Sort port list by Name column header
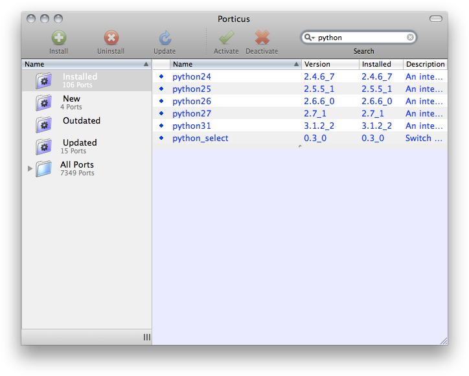This screenshot has width=469, height=376. tap(235, 64)
